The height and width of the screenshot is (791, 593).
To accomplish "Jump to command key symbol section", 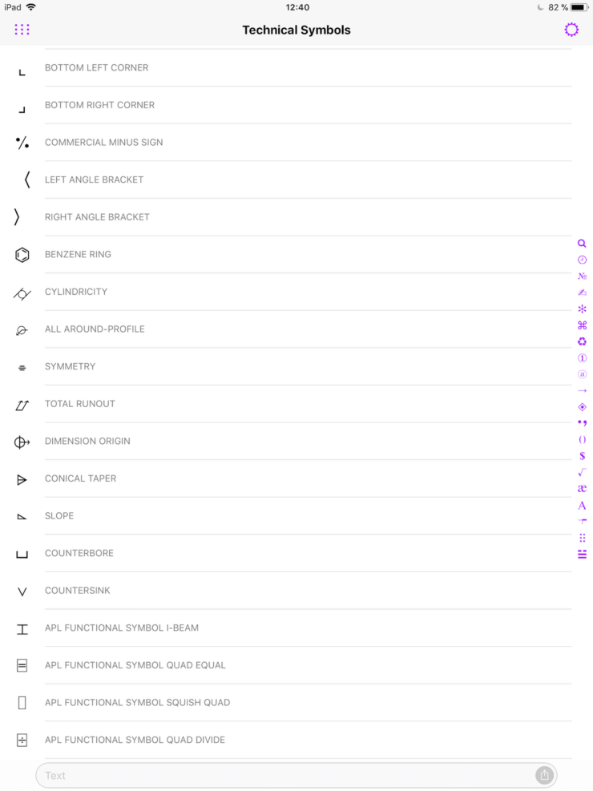I will [x=582, y=325].
